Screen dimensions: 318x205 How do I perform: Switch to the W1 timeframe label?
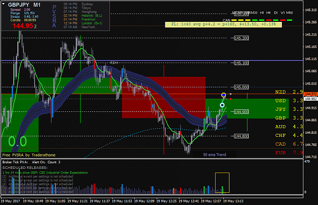pyautogui.click(x=282, y=13)
